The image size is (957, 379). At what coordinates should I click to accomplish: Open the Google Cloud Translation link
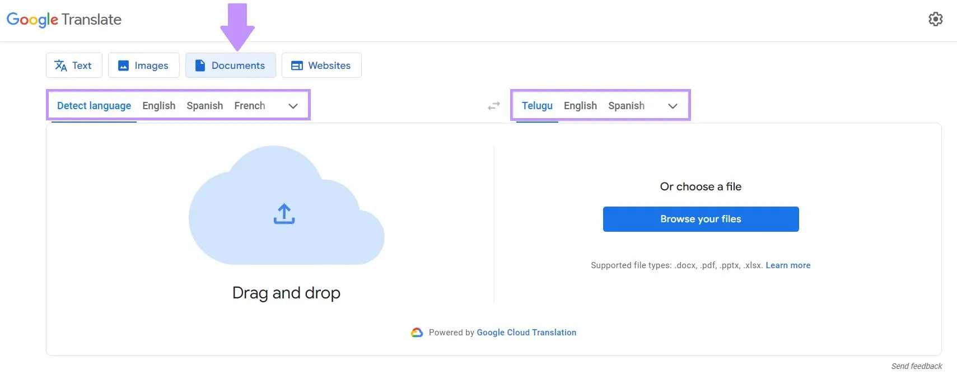tap(526, 333)
